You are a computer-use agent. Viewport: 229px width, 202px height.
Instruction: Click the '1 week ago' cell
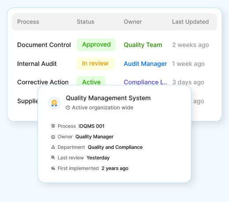188,64
